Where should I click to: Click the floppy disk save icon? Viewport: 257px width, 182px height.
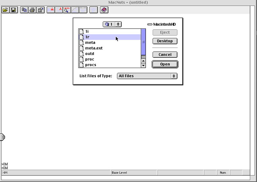tap(13, 9)
